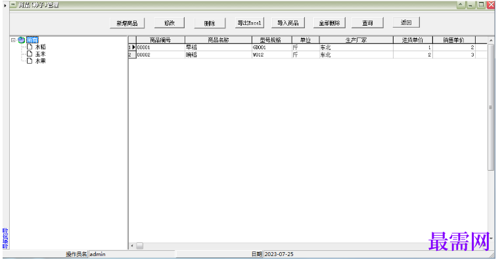Click the 晚稻 product name cell
Image resolution: width=502 pixels, height=262 pixels.
click(x=218, y=55)
